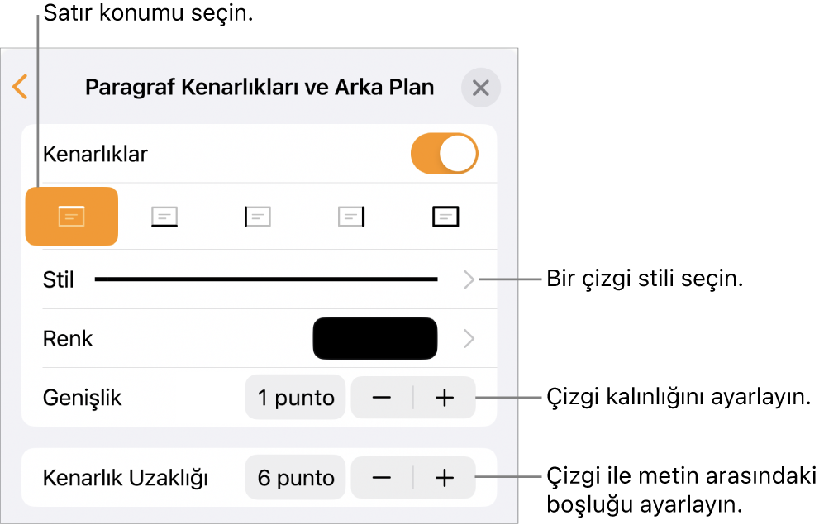This screenshot has height=525, width=824.
Task: Expand the Renk row chevron
Action: tap(469, 338)
